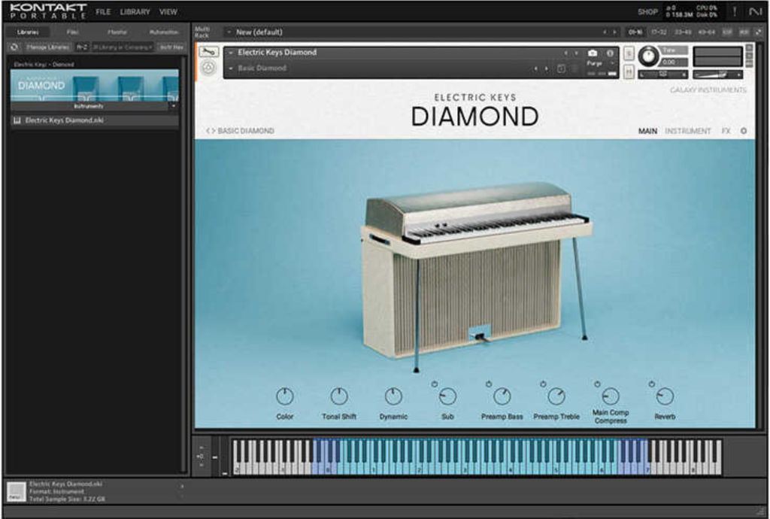Click the Reverb knob
Viewport: 770px width, 519px height.
(665, 396)
